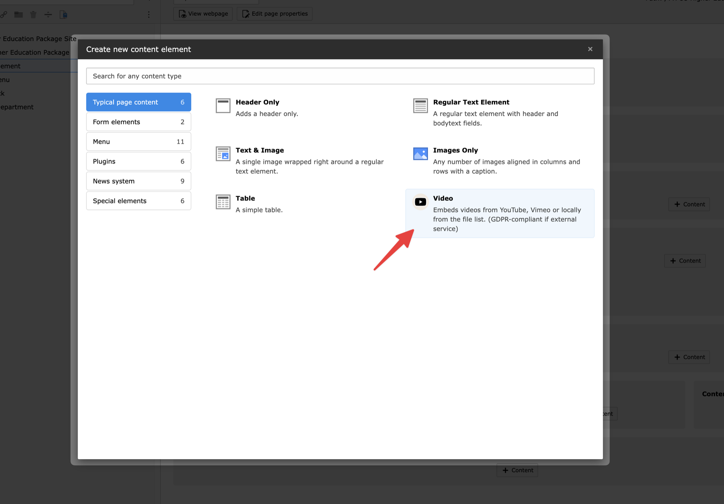Click the link icon in page tree toolbar
Image resolution: width=724 pixels, height=504 pixels.
coord(3,15)
